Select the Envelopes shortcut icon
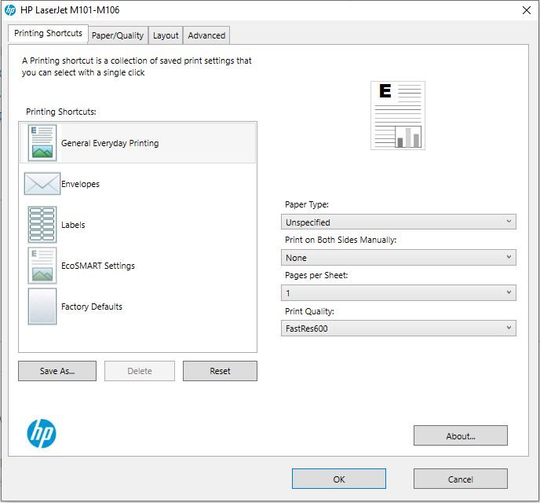540x503 pixels. tap(42, 184)
